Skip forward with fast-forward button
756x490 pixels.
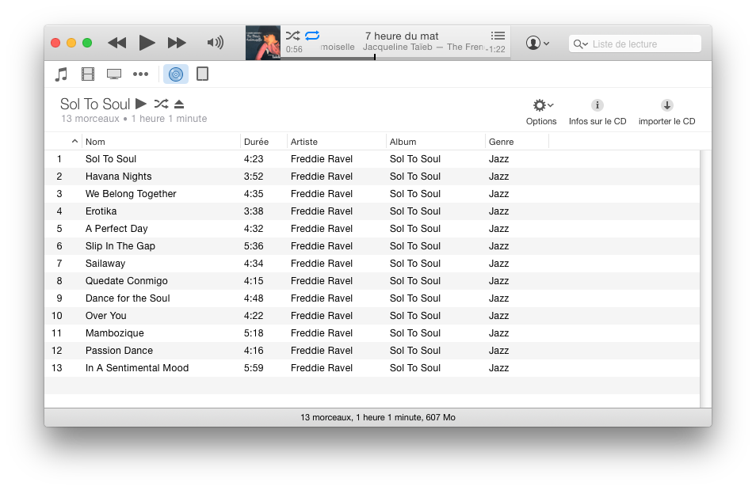177,43
